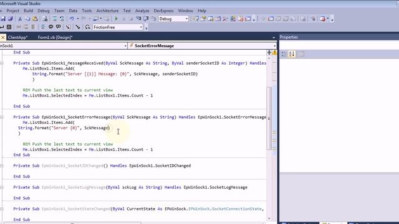Open the toolbar overflow options arrow beside FrictionFree
The width and height of the screenshot is (399, 224).
click(x=147, y=28)
